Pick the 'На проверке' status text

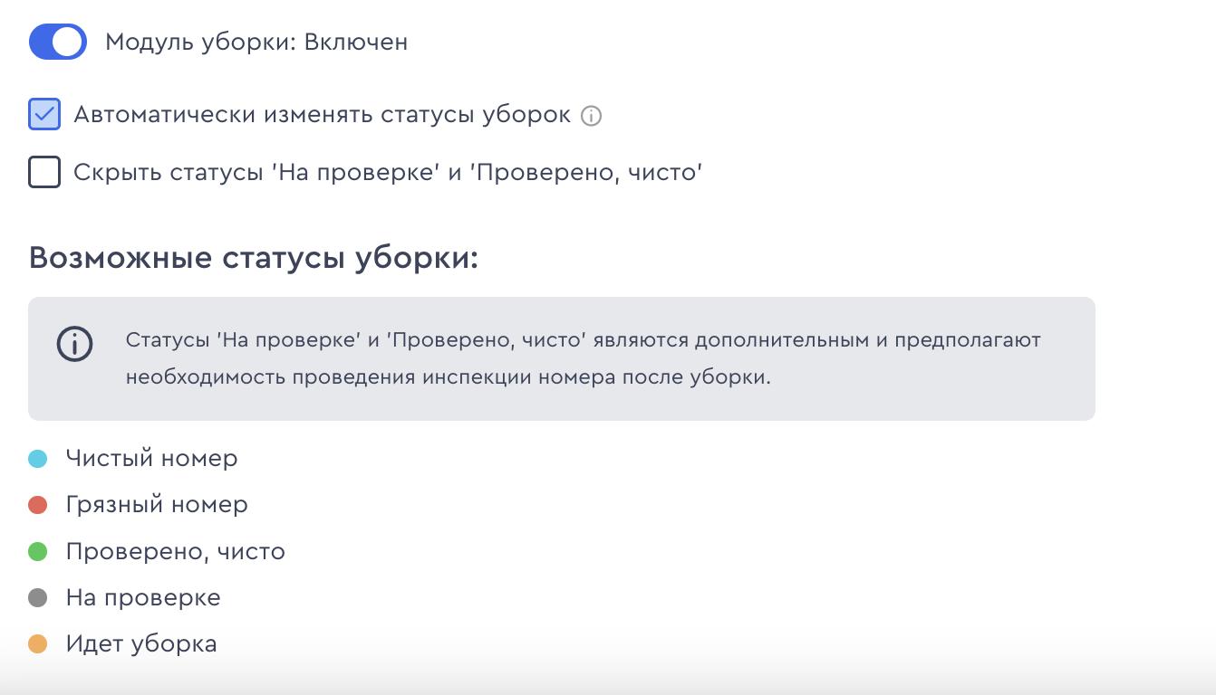[x=143, y=598]
